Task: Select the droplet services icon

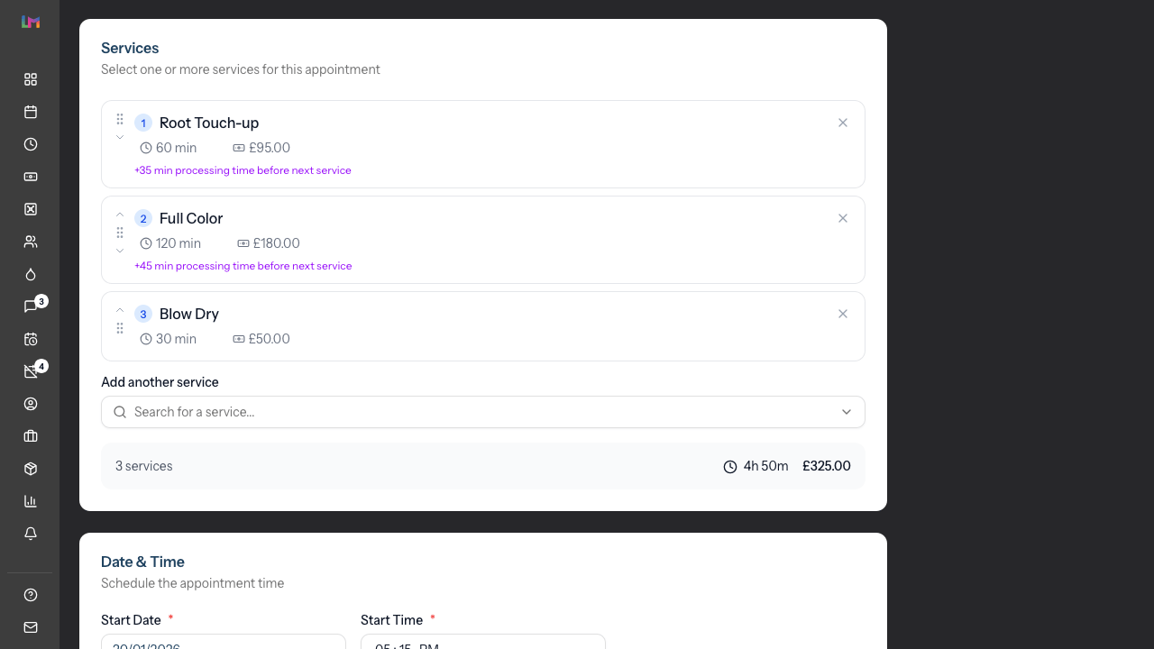Action: click(x=30, y=274)
